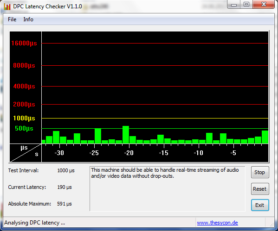
Task: Close the window with the red X
Action: coord(264,5)
